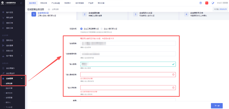Click the user account name at top right
Image resolution: width=229 pixels, height=109 pixels.
222,3
